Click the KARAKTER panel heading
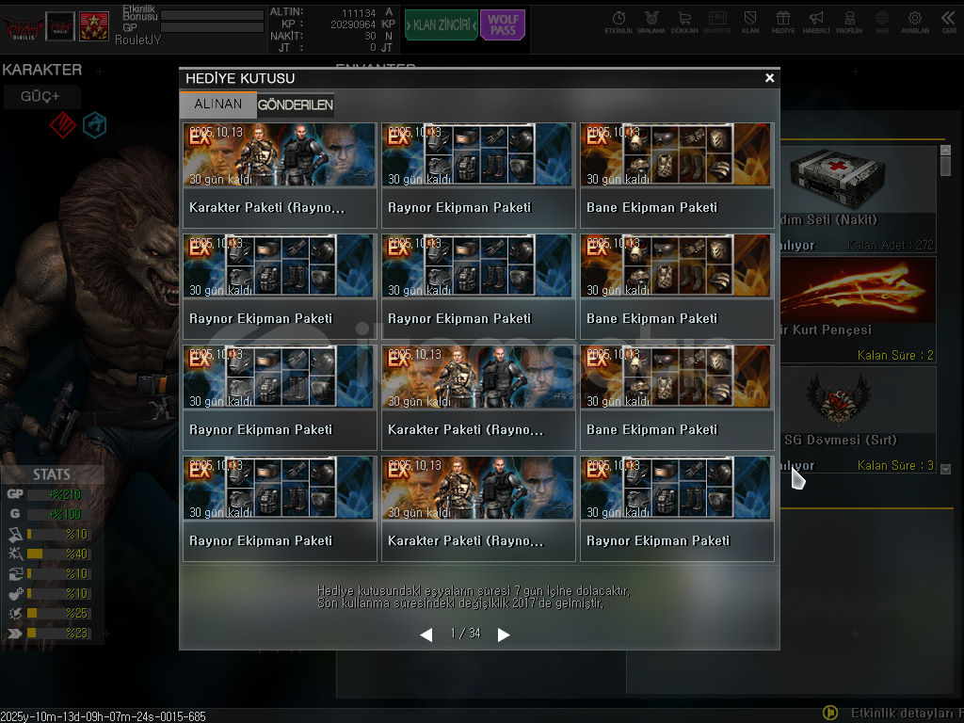Screen dimensions: 964x723 [x=41, y=70]
